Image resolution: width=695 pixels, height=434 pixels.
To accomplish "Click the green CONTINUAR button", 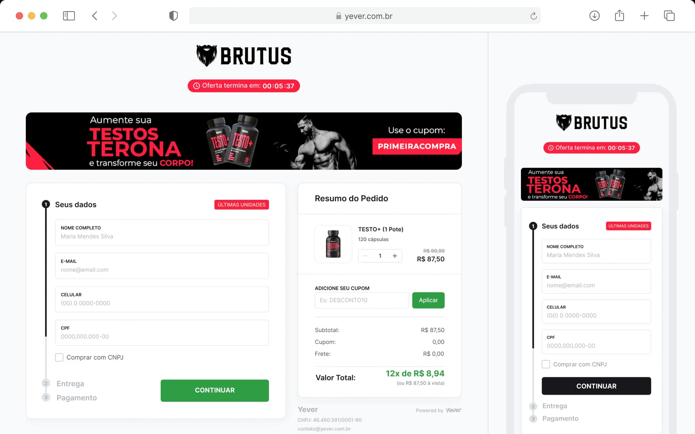I will pos(215,390).
